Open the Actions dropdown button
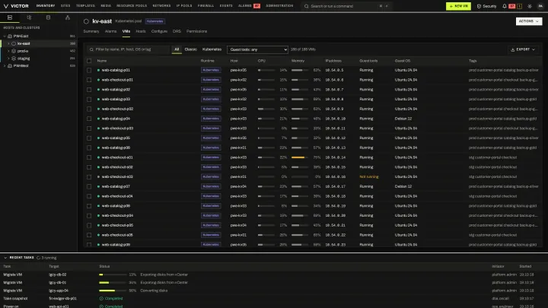The width and height of the screenshot is (548, 308). [x=529, y=21]
